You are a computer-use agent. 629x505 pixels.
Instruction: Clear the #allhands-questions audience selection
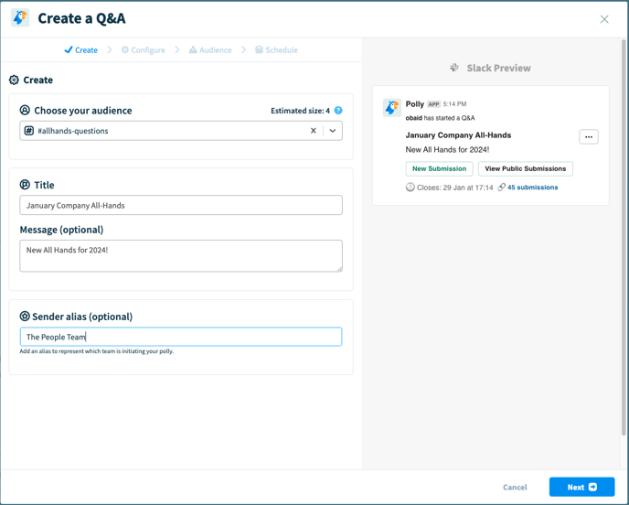(x=314, y=131)
